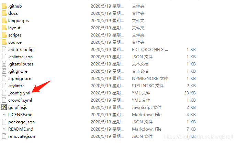
Task: Click the layout folder name
Action: pyautogui.click(x=14, y=28)
